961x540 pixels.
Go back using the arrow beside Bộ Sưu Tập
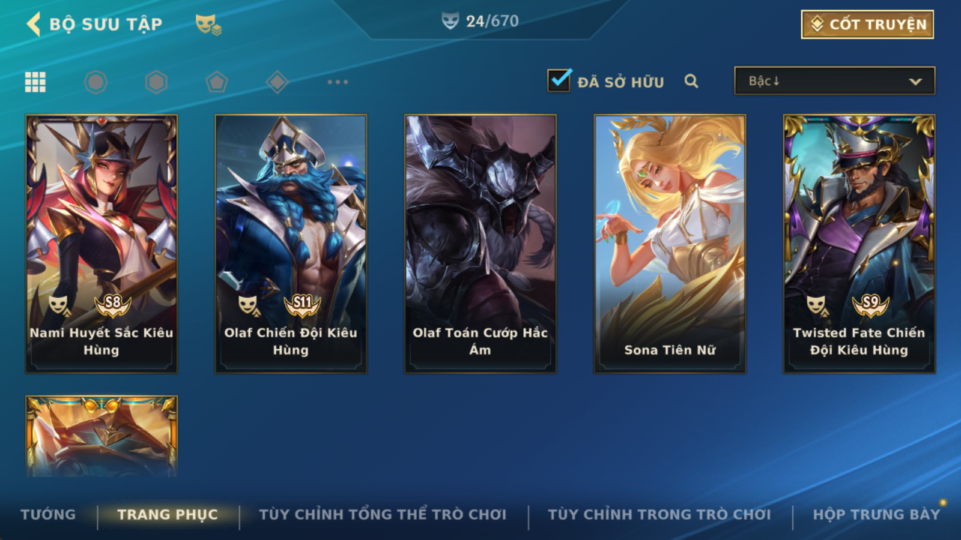(x=34, y=24)
